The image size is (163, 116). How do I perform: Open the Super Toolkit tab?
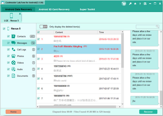[87, 9]
